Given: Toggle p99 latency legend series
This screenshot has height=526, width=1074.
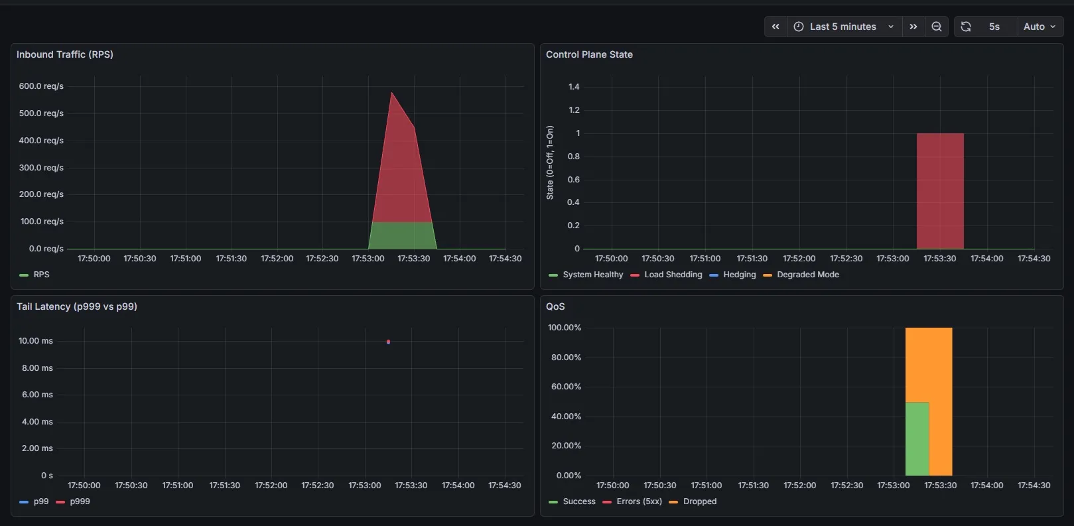Looking at the screenshot, I should [x=40, y=501].
